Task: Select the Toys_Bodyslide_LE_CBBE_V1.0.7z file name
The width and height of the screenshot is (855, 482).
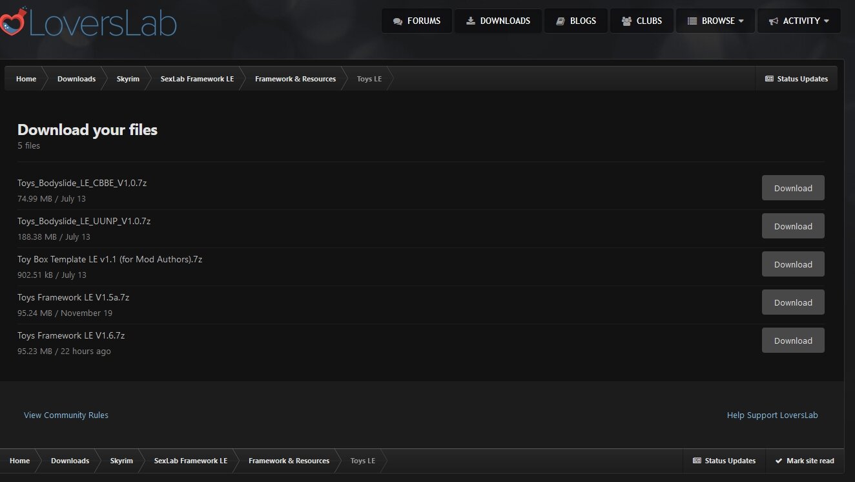Action: [x=82, y=183]
